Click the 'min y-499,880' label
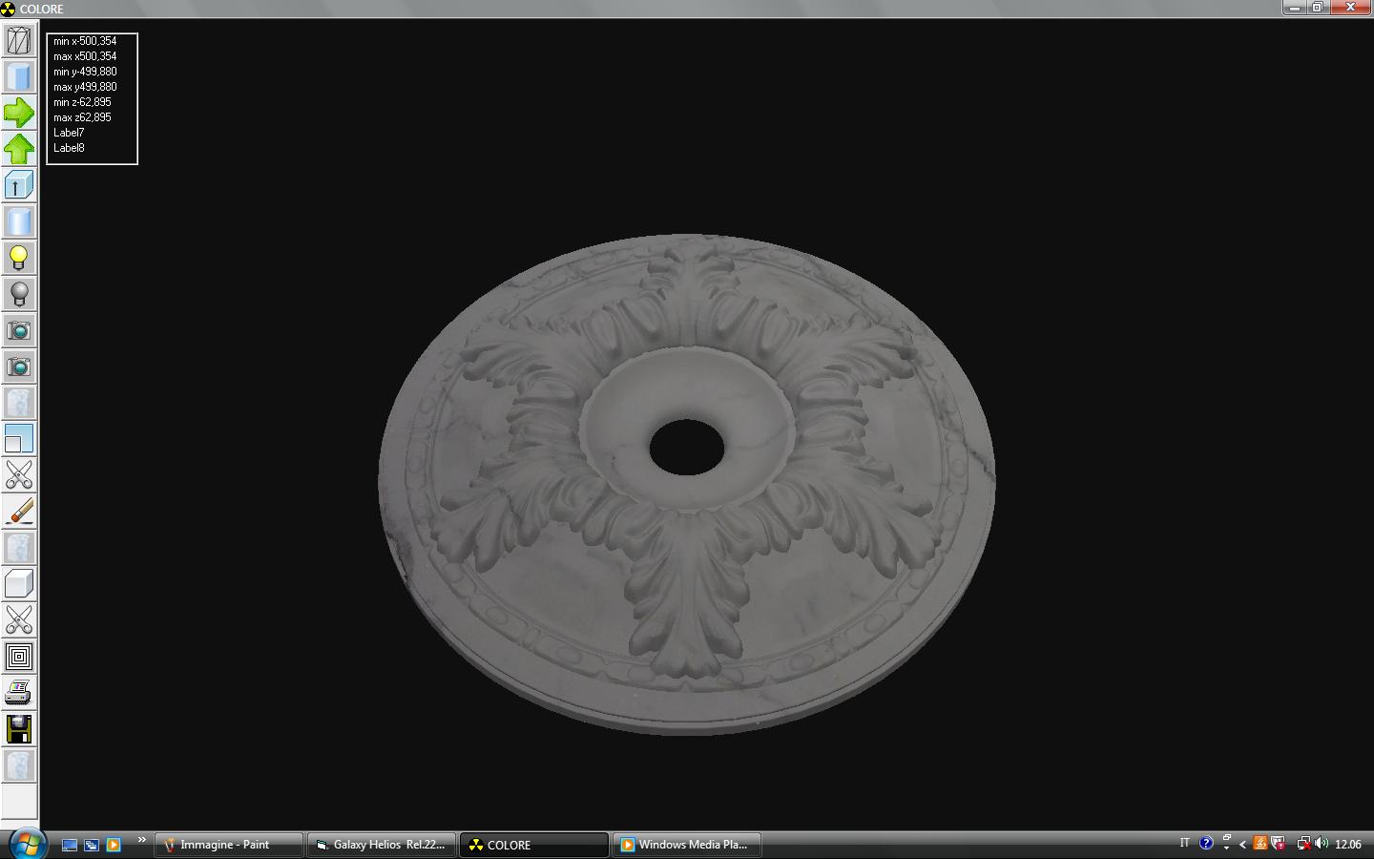 pyautogui.click(x=85, y=72)
